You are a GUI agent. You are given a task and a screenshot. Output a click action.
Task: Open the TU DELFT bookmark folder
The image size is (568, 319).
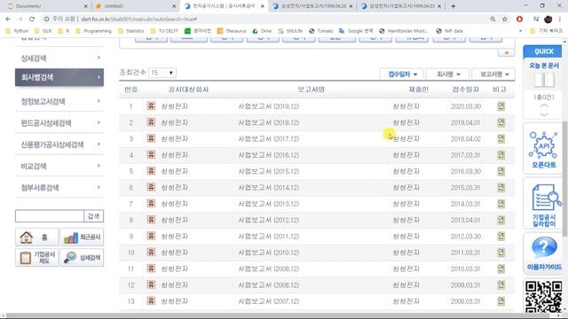pyautogui.click(x=164, y=31)
